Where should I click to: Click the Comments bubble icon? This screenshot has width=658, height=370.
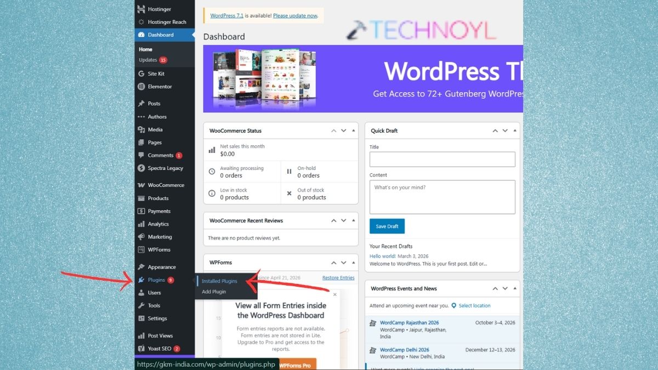(141, 155)
